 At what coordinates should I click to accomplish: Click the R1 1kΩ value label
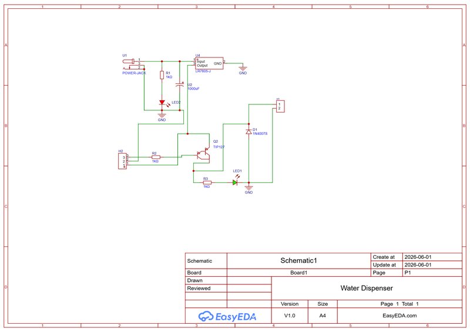(x=169, y=77)
